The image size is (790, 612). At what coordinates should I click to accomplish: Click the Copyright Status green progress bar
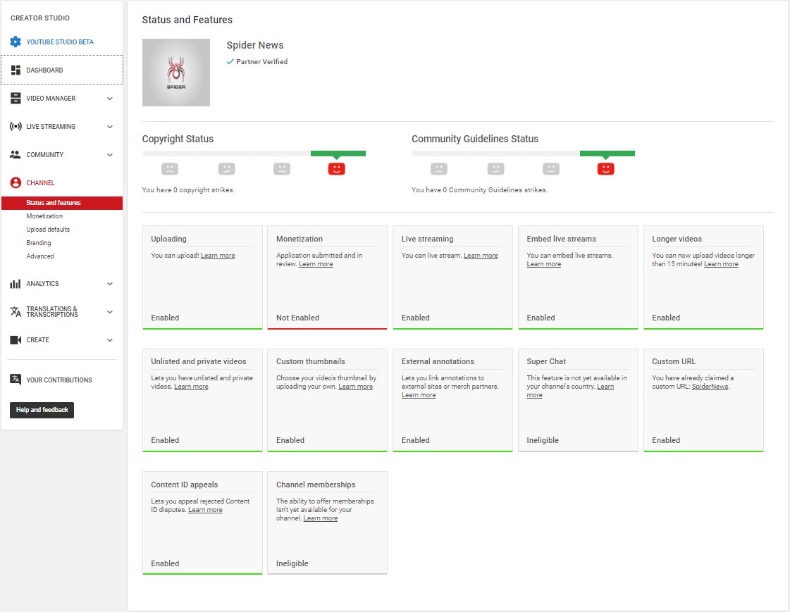point(338,154)
